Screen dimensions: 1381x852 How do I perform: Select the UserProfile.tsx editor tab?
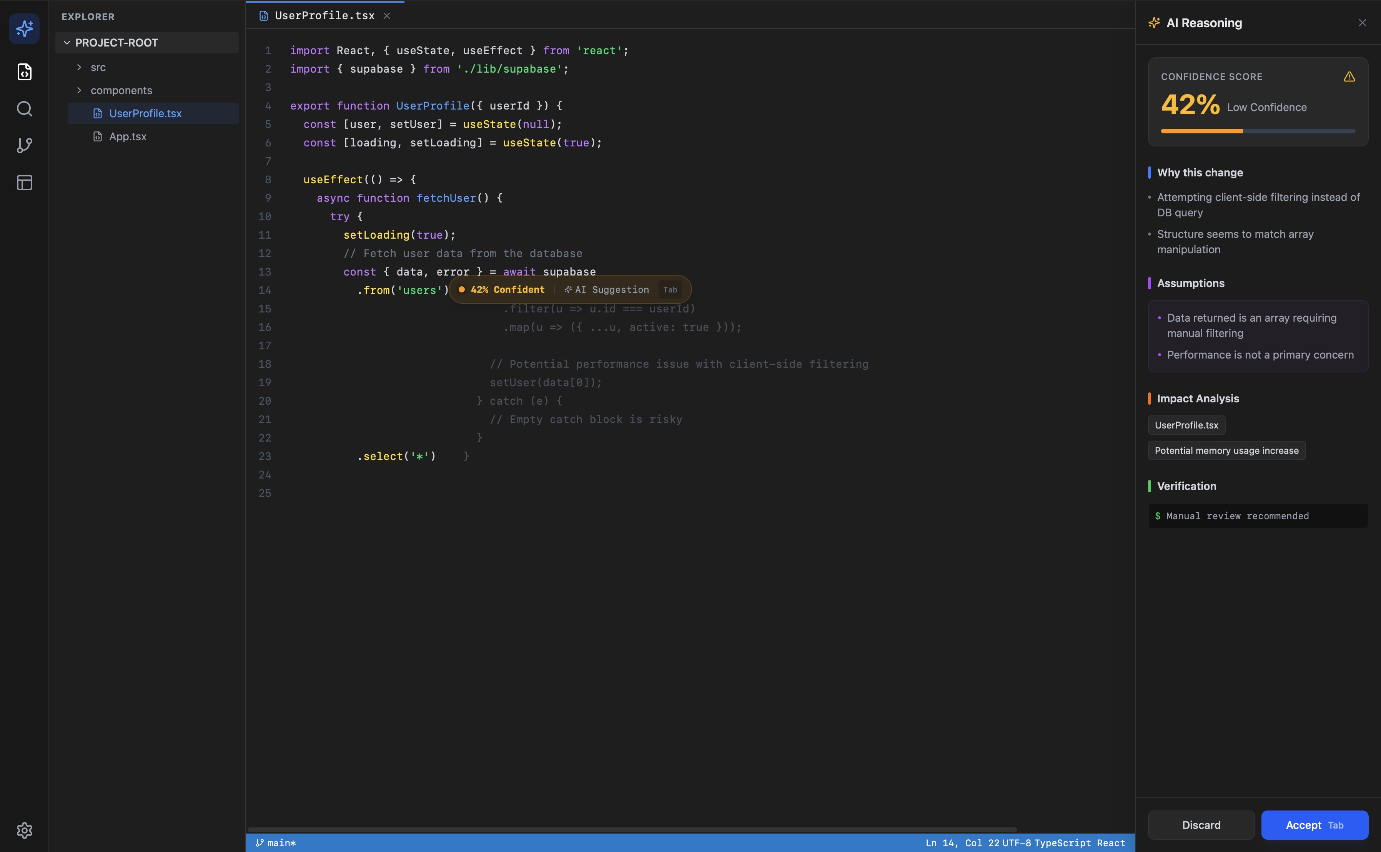(324, 16)
